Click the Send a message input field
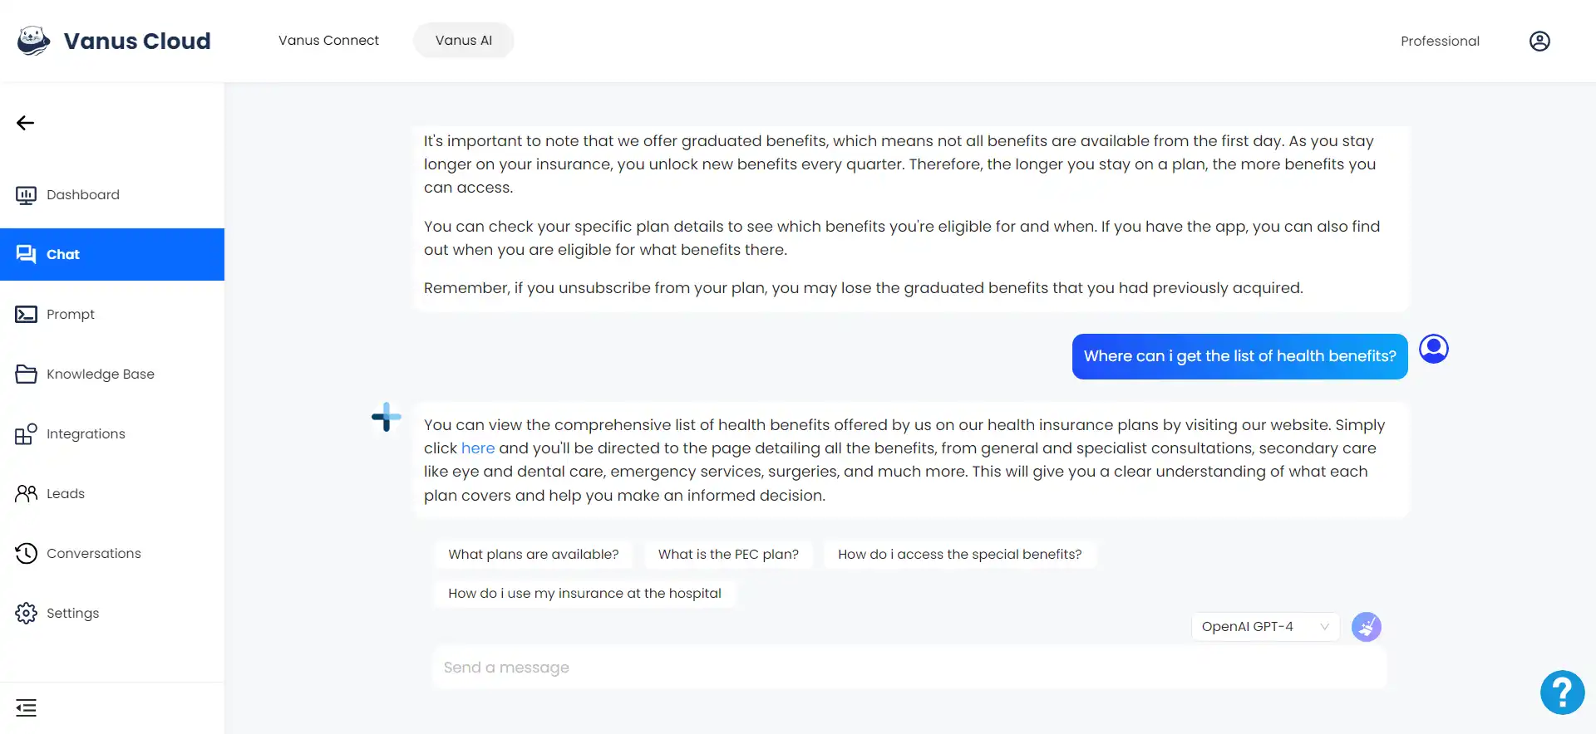The height and width of the screenshot is (734, 1596). click(909, 668)
